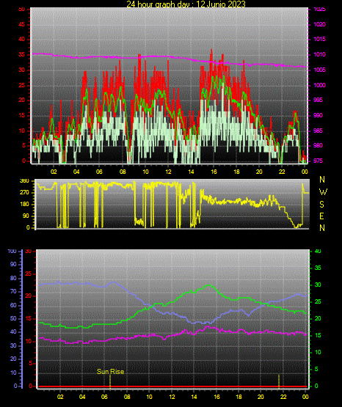Image resolution: width=342 pixels, height=407 pixels.
Task: Click hour "20" under the temperature chart
Action: coord(261,397)
